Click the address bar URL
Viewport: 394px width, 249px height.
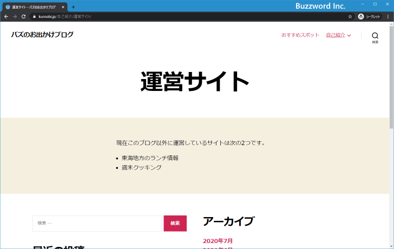click(x=65, y=17)
